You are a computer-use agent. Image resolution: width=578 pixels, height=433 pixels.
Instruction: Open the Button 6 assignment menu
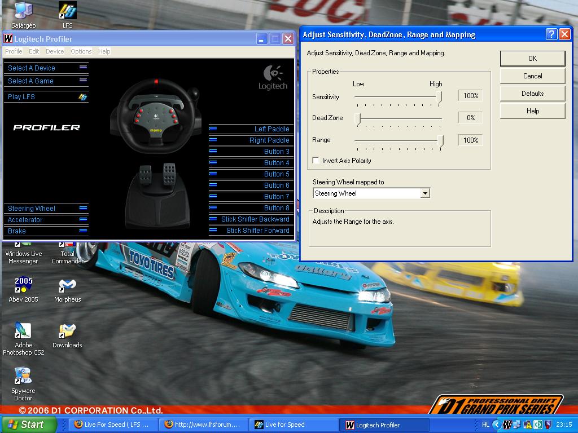point(251,185)
